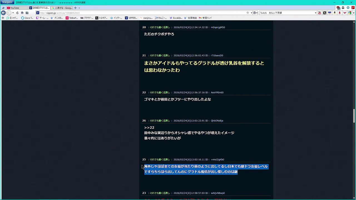Image resolution: width=356 pixels, height=200 pixels.
Task: Expand the search box history dropdown
Action: point(315,13)
